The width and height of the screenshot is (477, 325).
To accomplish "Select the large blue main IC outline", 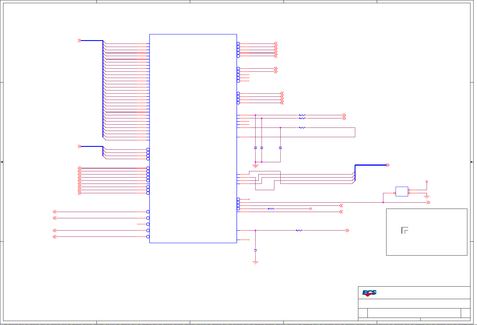I will tap(193, 139).
